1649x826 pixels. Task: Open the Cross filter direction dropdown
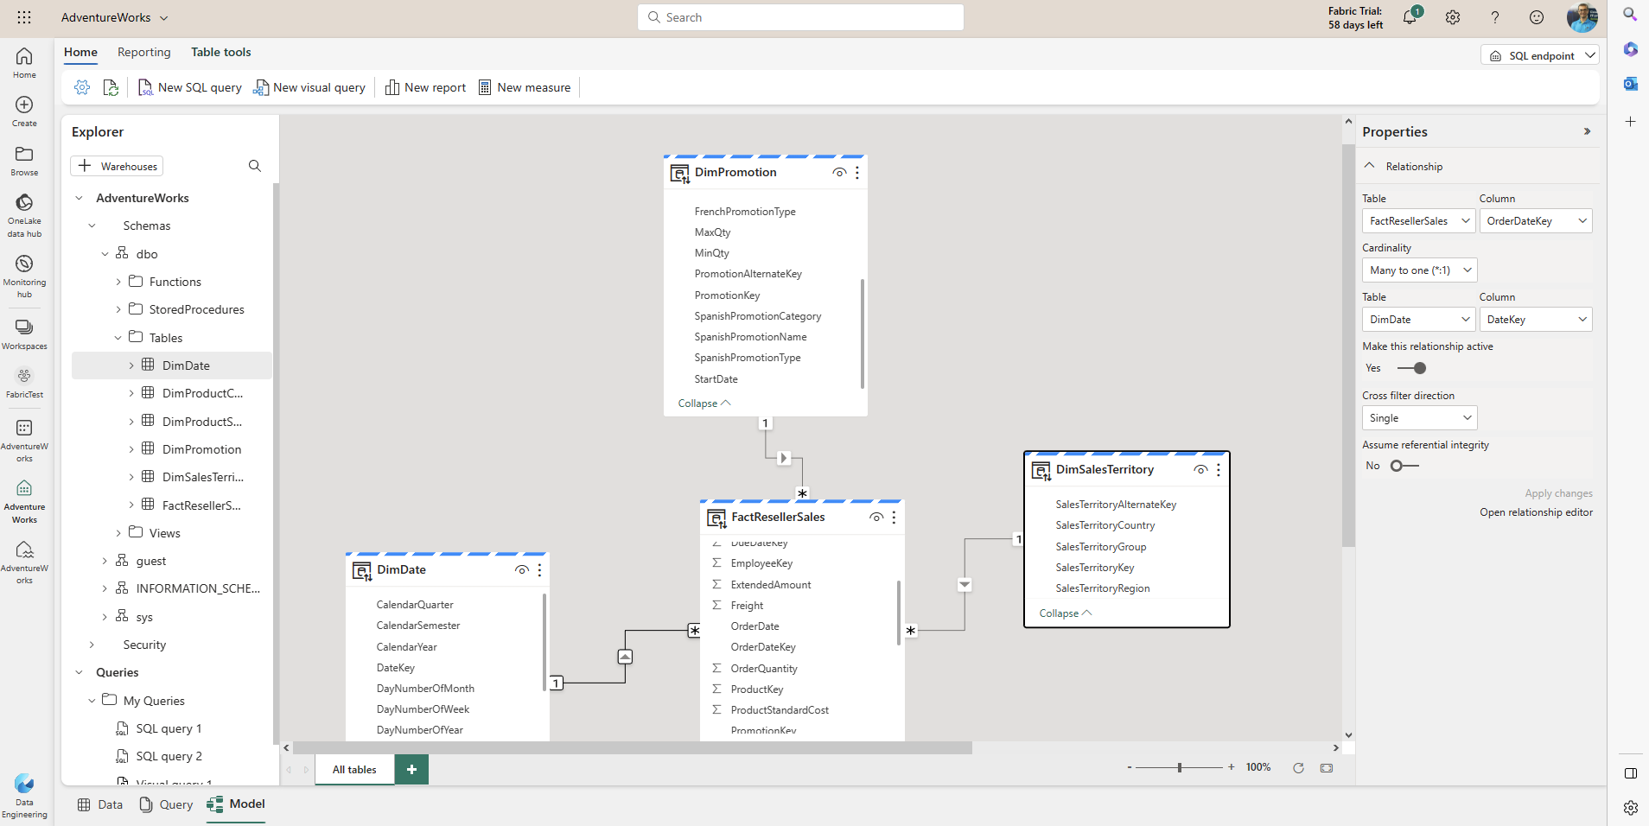coord(1419,418)
